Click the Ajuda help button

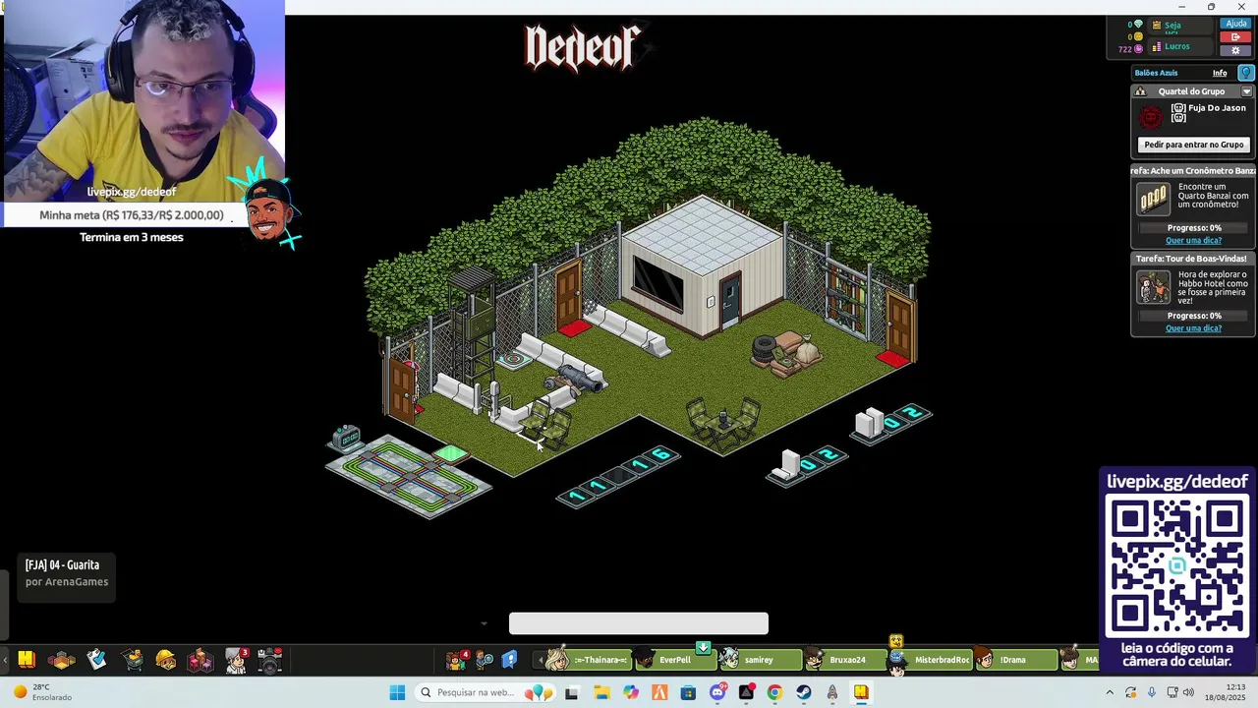(x=1236, y=24)
